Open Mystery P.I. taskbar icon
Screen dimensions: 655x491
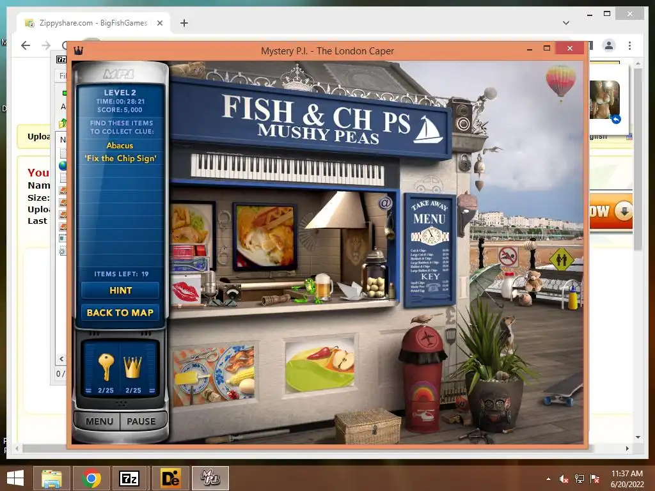[210, 478]
